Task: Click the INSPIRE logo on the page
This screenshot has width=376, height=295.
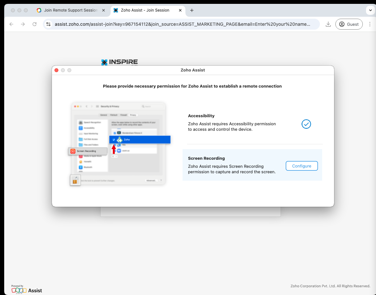Action: pos(119,62)
